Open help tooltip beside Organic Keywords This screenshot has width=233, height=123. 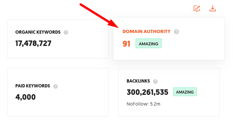[x=66, y=32]
